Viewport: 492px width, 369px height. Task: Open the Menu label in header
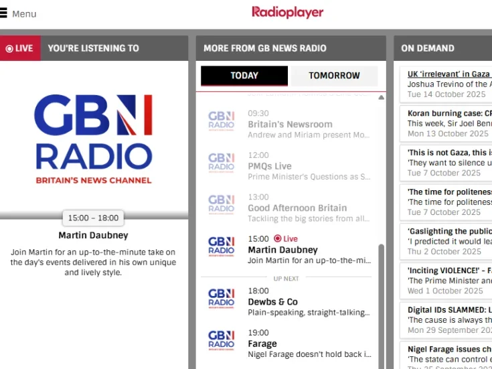(x=24, y=14)
